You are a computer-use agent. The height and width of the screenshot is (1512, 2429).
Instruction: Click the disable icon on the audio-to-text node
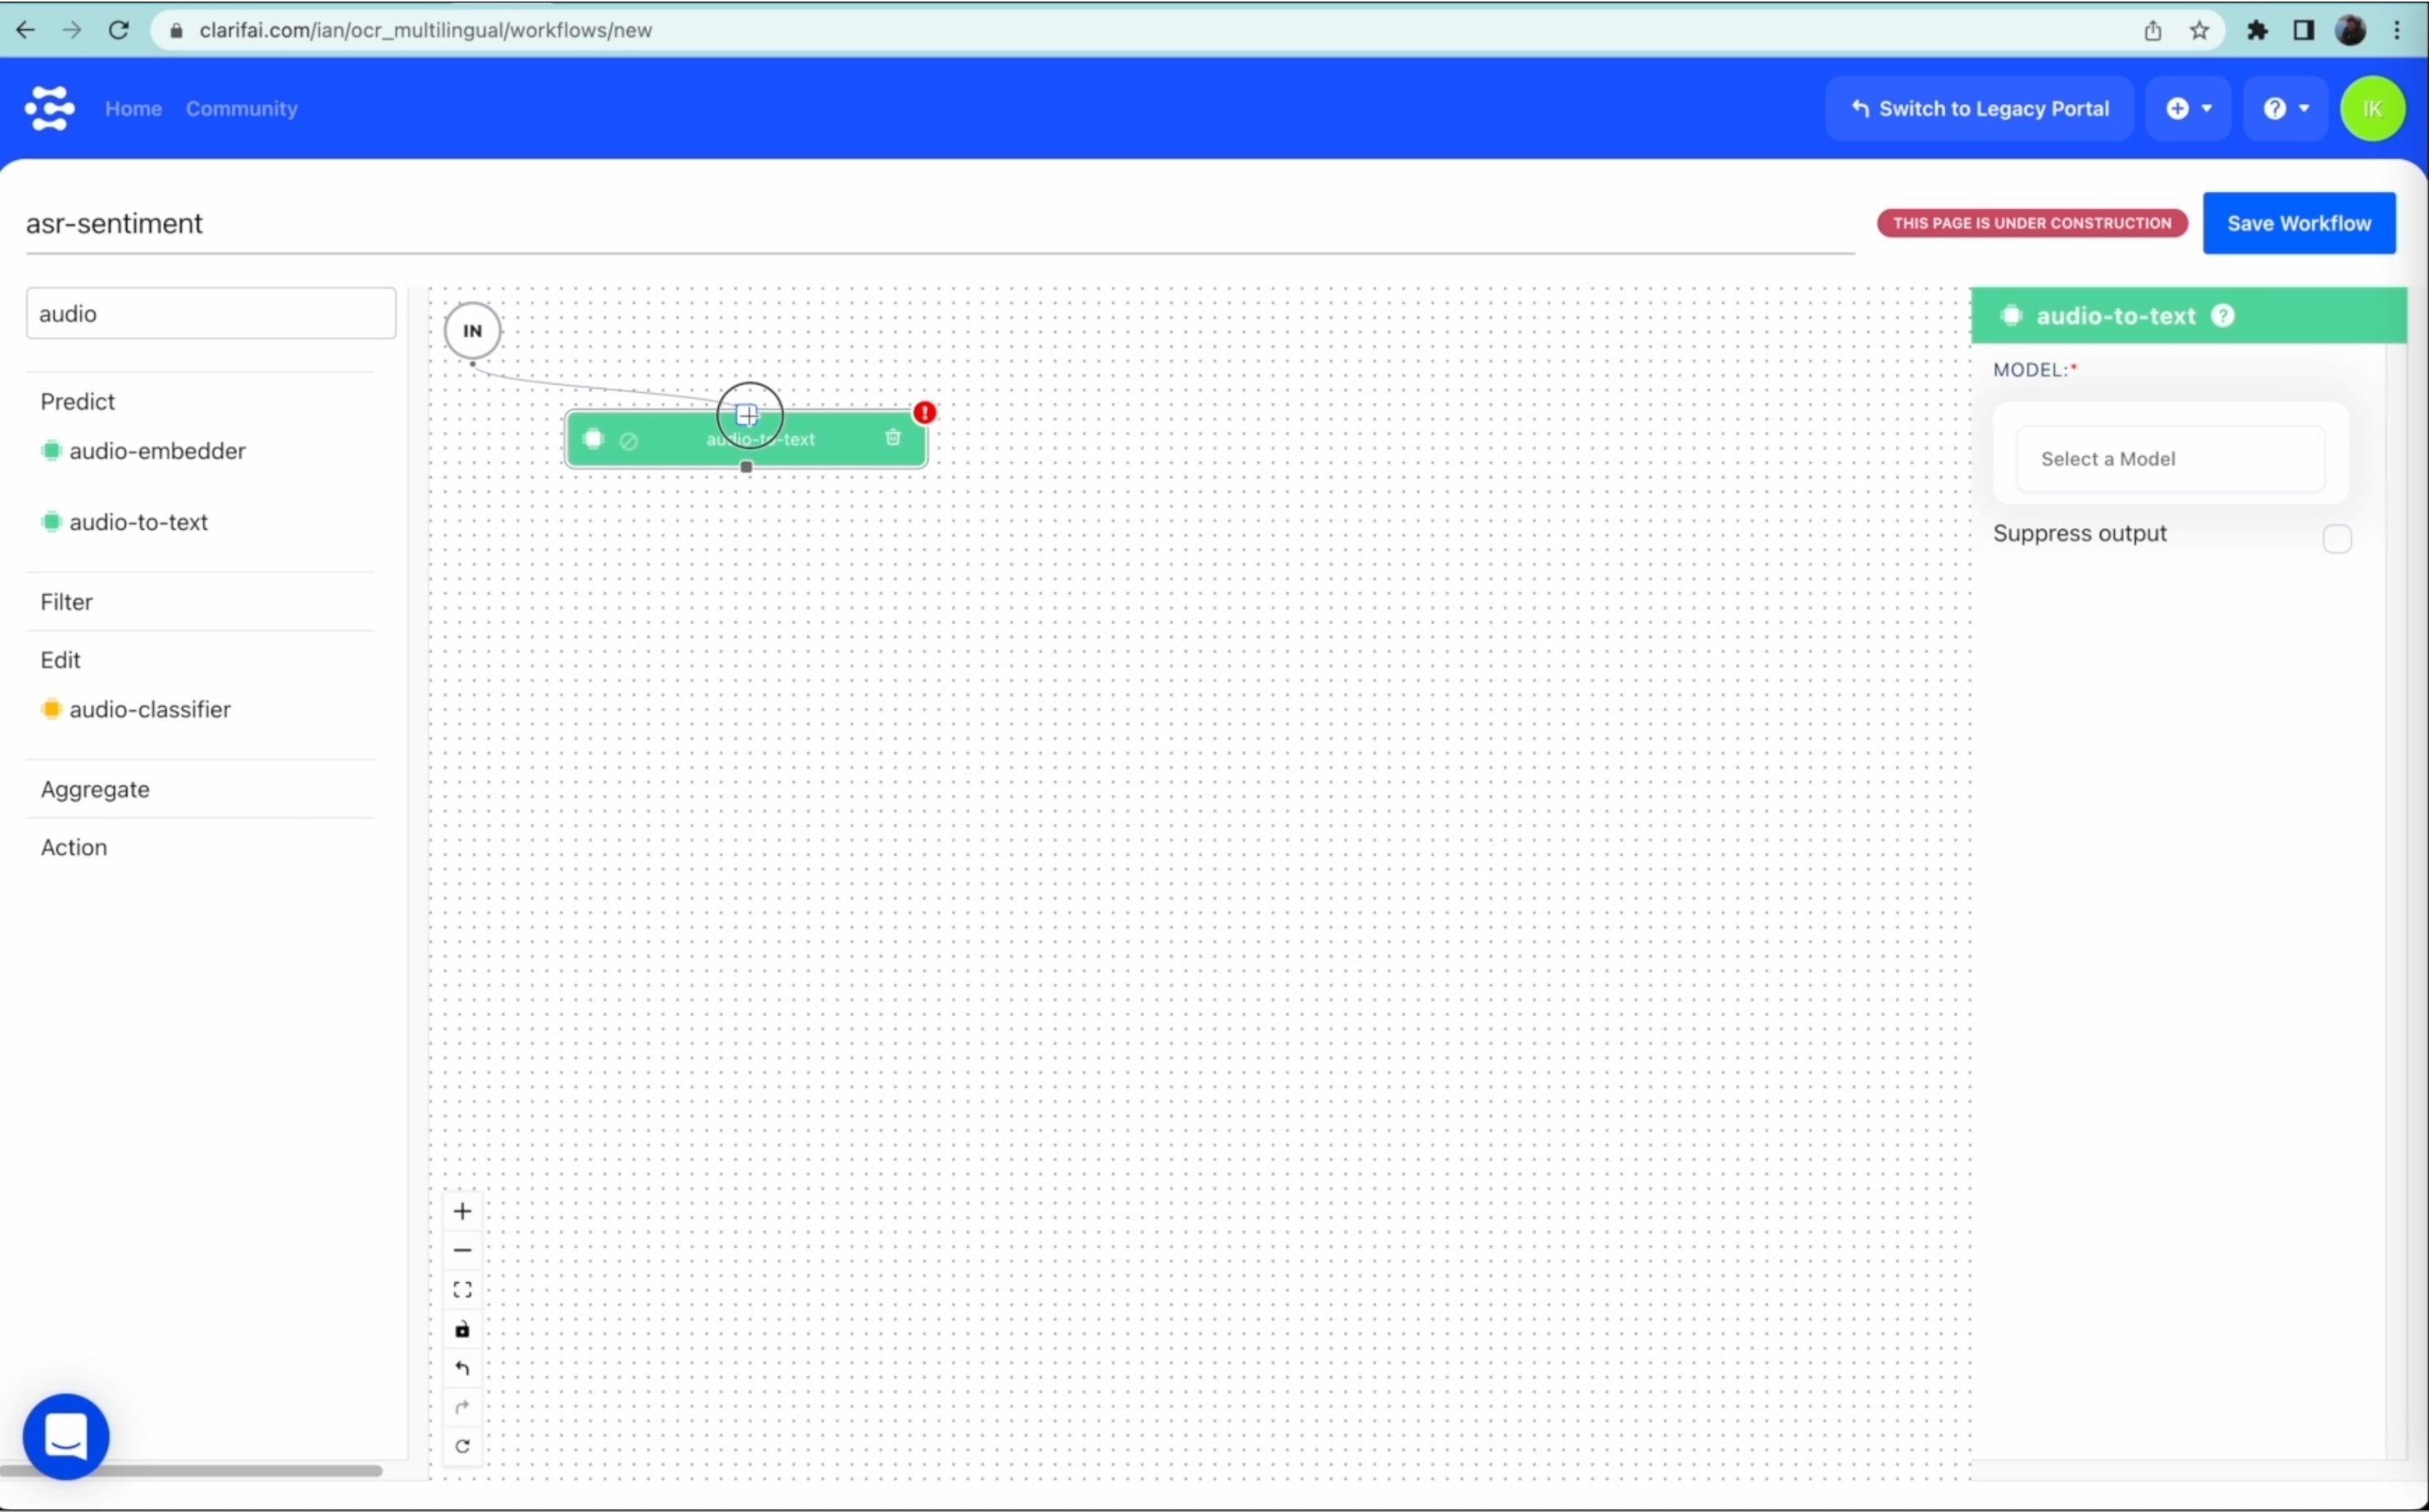point(629,440)
